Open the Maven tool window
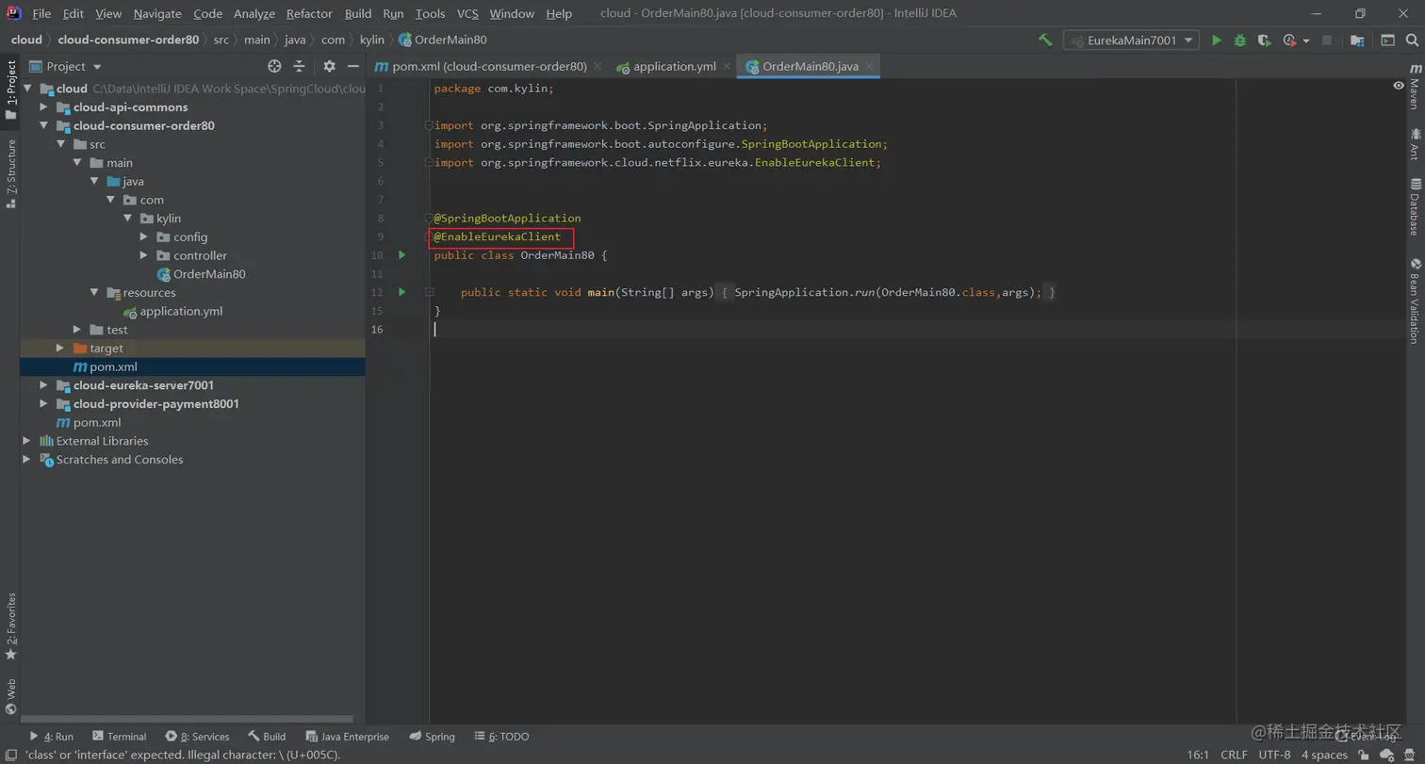1425x764 pixels. point(1414,88)
